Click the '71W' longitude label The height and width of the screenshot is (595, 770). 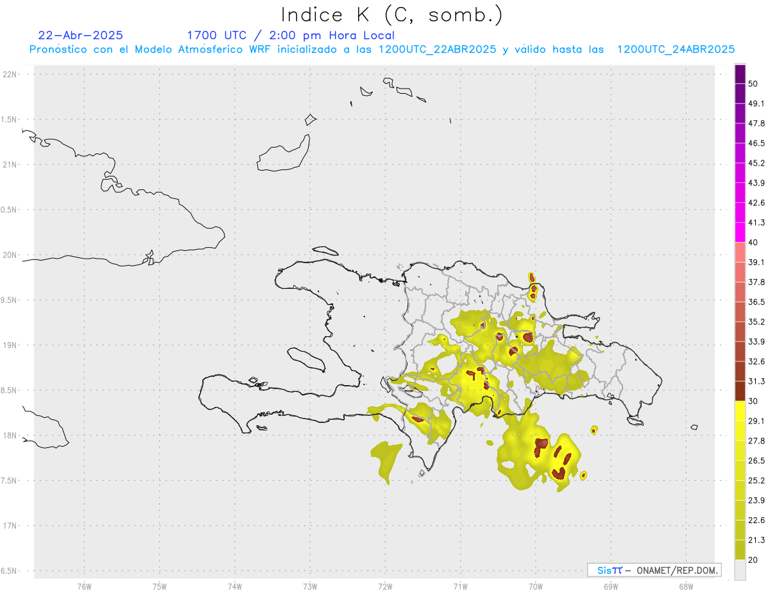click(x=460, y=586)
